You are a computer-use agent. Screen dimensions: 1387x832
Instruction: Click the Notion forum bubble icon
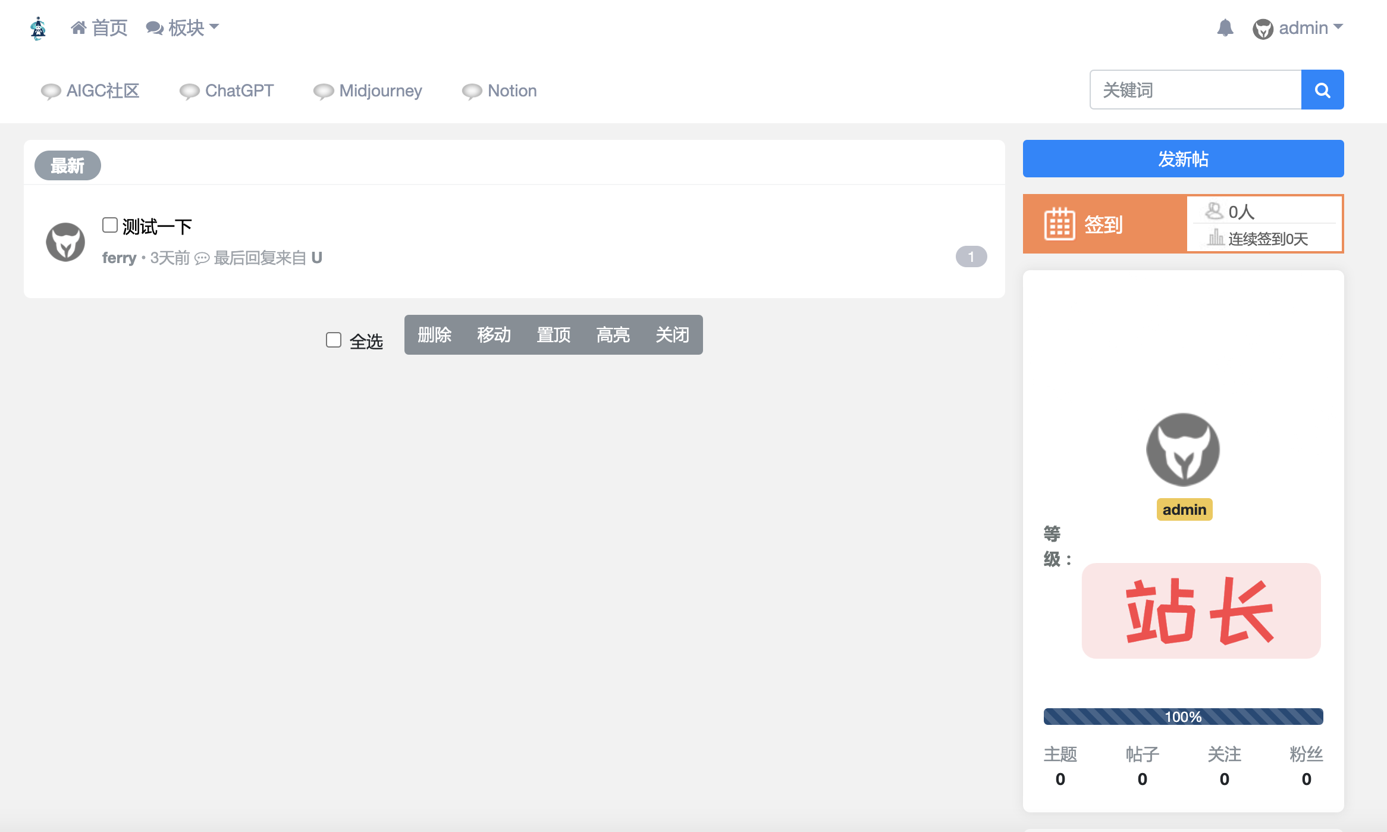pos(472,91)
